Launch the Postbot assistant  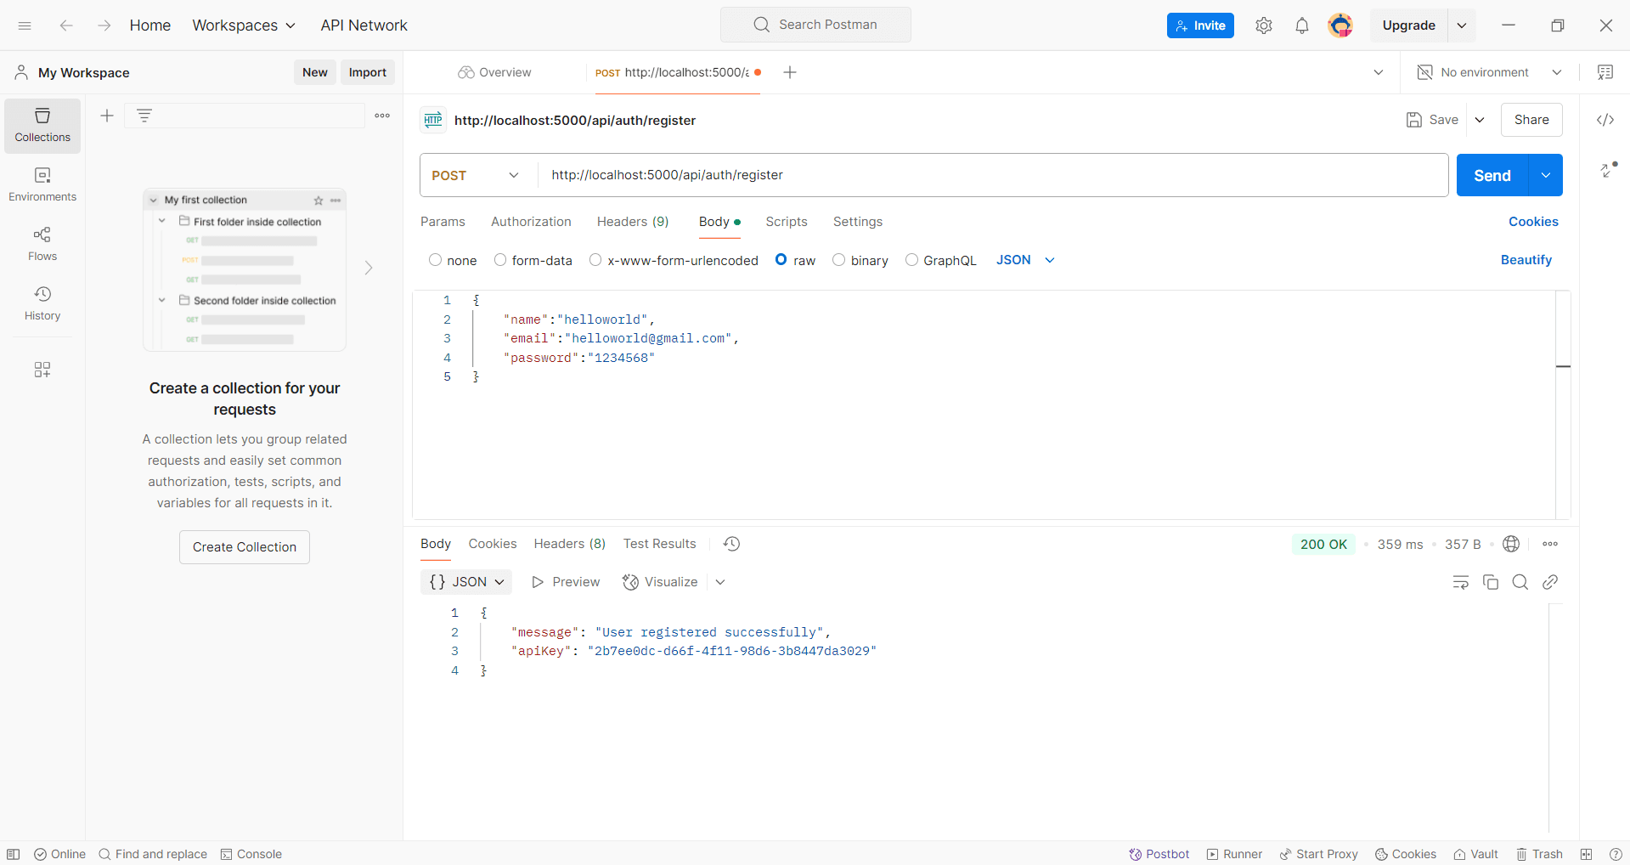tap(1159, 854)
